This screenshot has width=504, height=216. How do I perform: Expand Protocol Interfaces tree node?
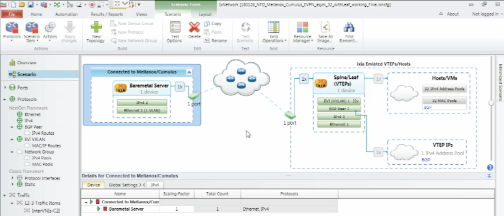coord(12,178)
